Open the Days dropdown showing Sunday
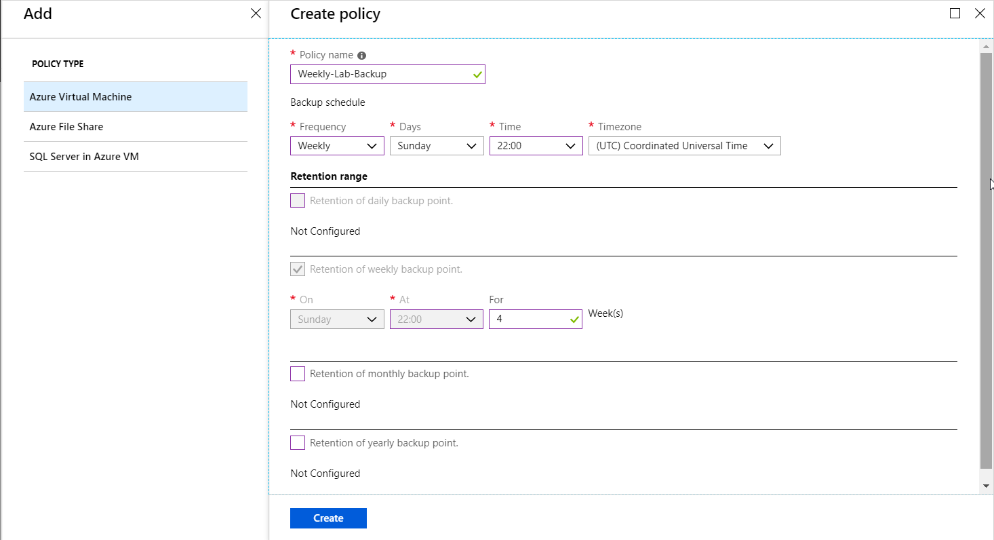 pos(437,146)
